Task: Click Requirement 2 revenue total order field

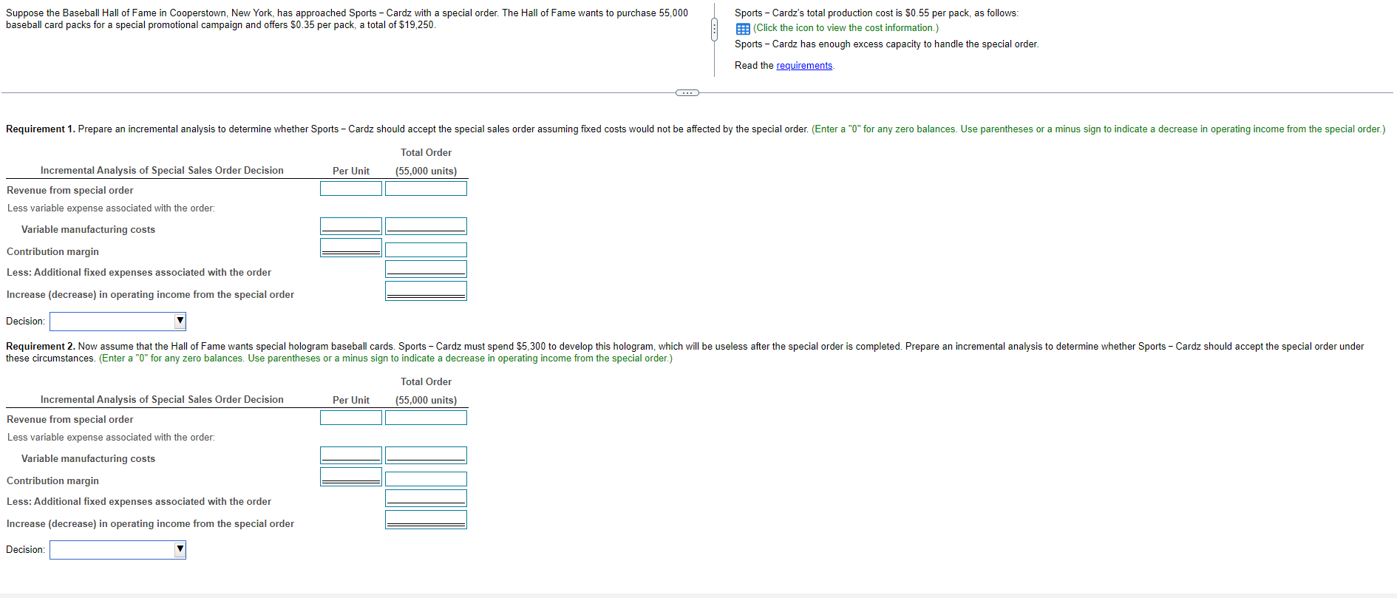Action: (426, 418)
